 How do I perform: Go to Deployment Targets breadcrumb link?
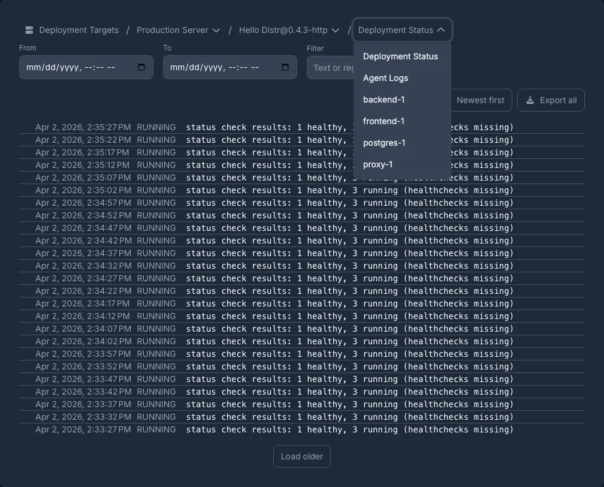click(x=79, y=30)
